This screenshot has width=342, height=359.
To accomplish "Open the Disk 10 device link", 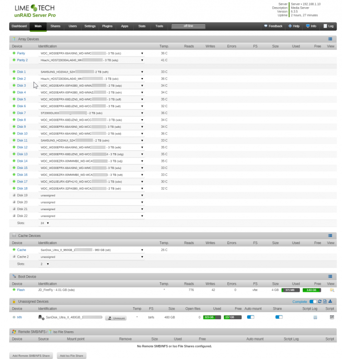I will tap(22, 134).
